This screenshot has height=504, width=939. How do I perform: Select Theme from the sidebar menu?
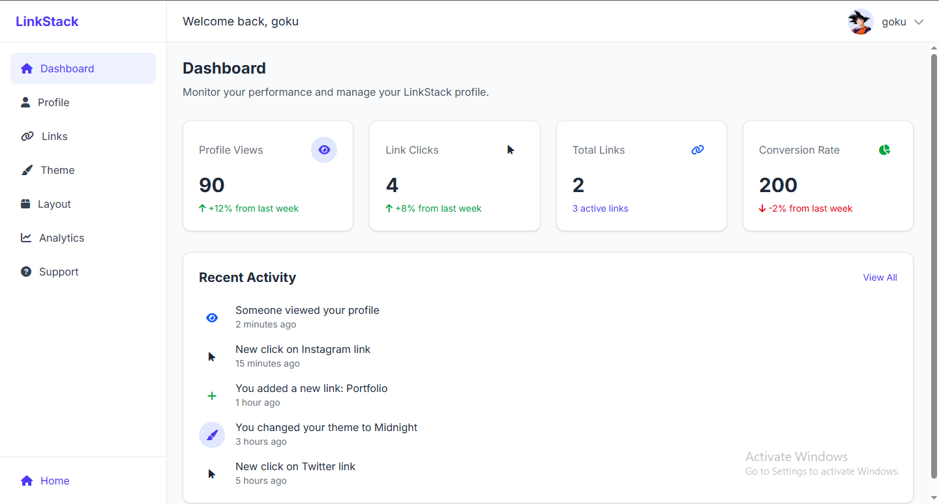[x=57, y=170]
